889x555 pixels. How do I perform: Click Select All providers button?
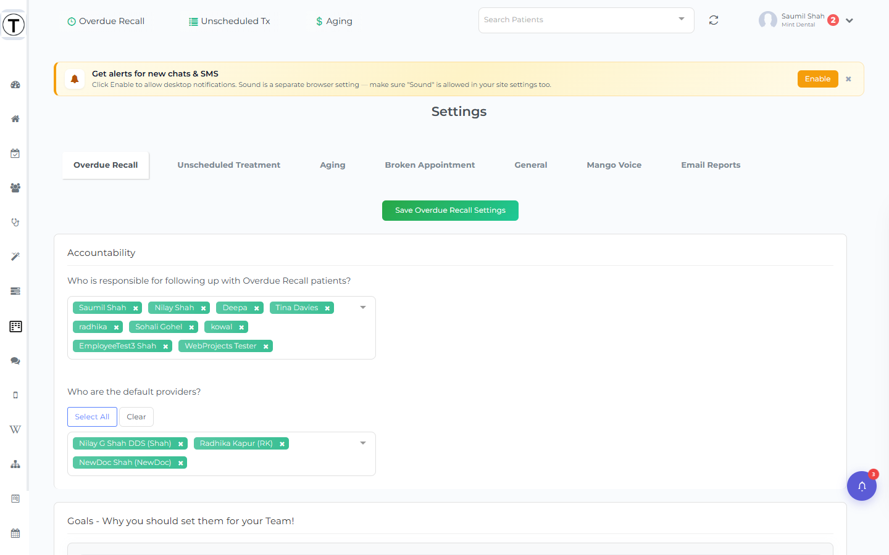click(92, 417)
